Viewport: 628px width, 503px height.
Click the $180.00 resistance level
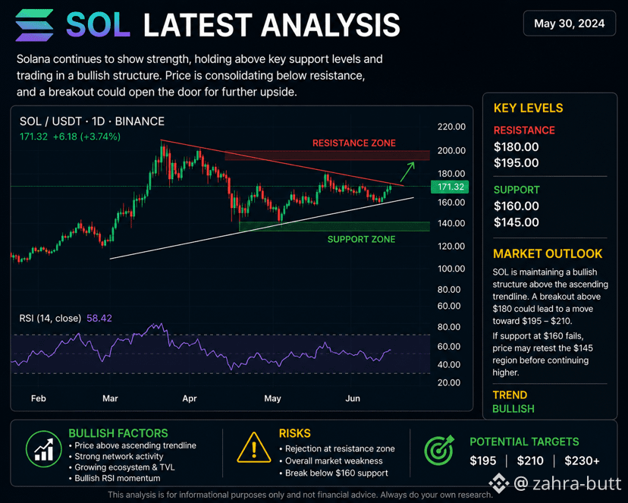pos(517,147)
